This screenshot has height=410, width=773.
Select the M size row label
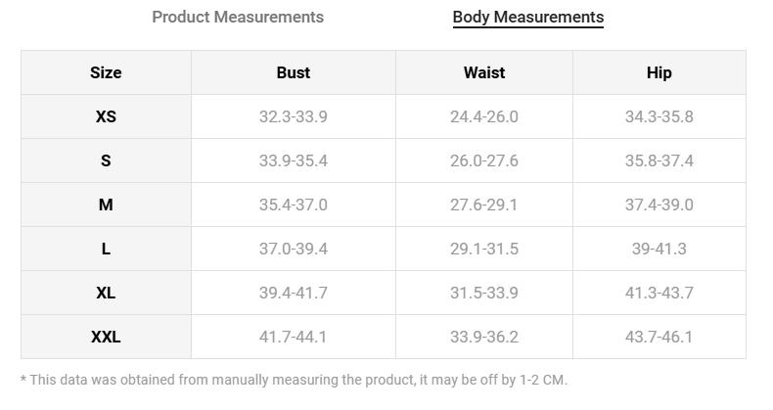106,205
